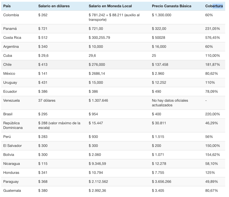Click the Uruguay country cell
The image size is (229, 197).
tap(10, 83)
